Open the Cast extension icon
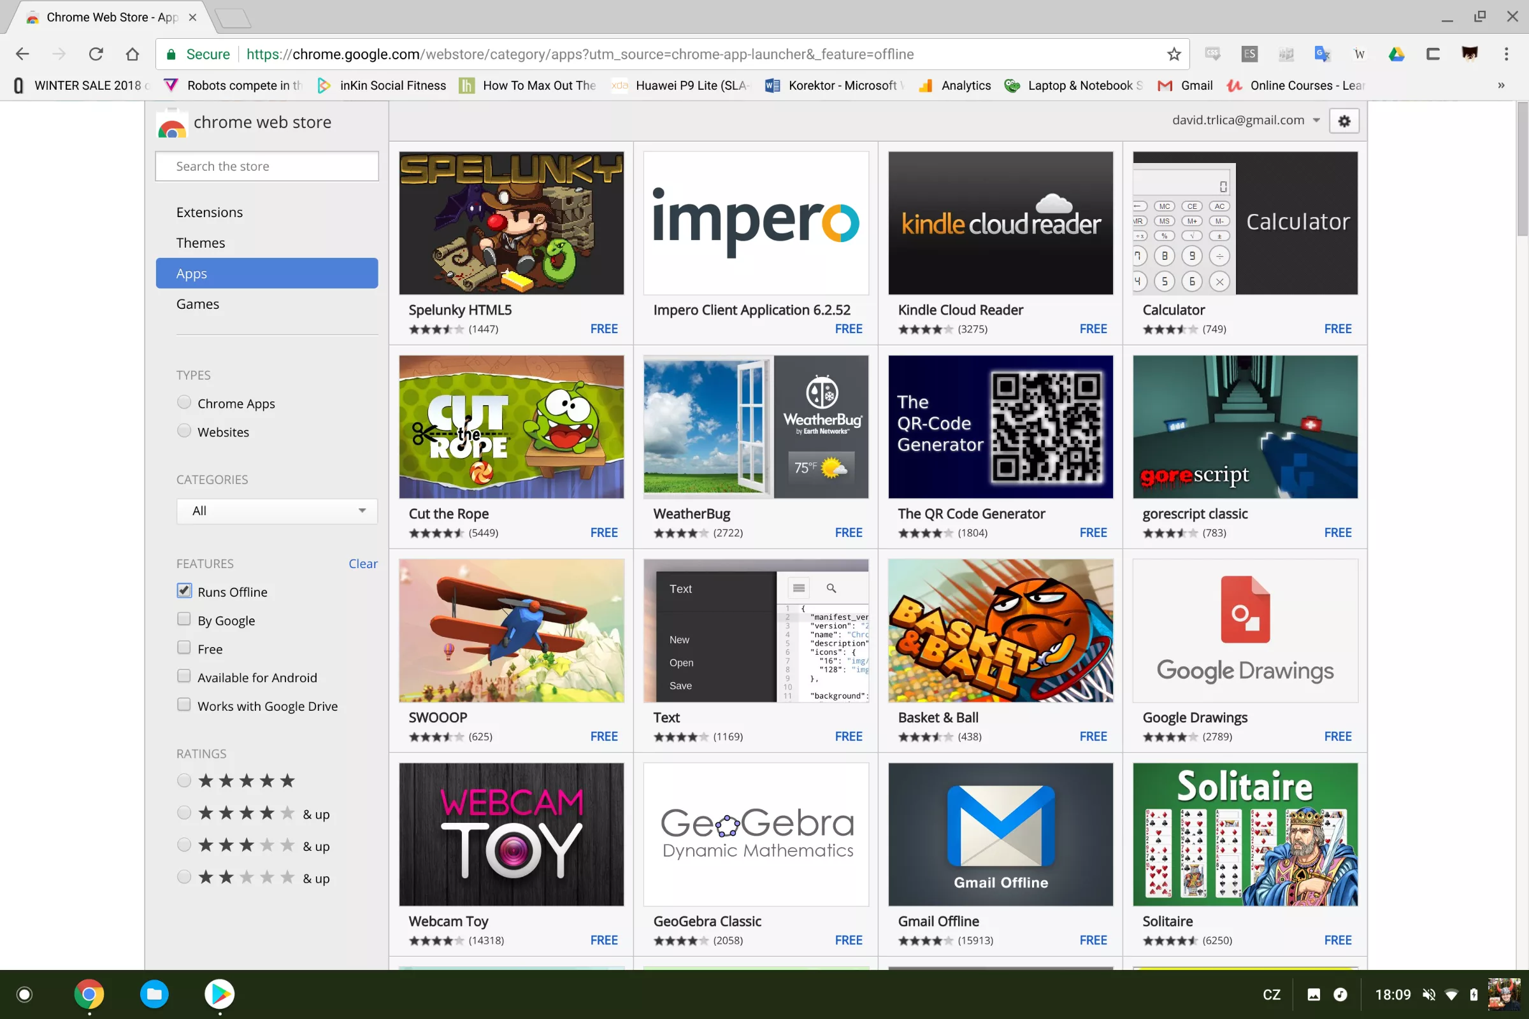Image resolution: width=1529 pixels, height=1019 pixels. coord(1433,54)
